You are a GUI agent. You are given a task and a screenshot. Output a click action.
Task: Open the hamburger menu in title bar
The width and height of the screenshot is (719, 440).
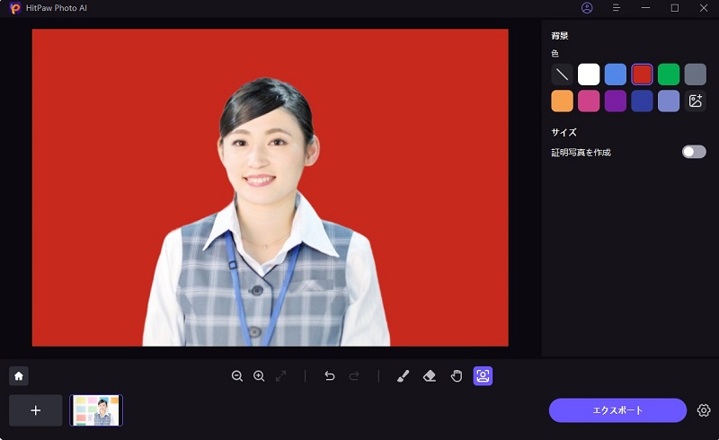(x=617, y=8)
